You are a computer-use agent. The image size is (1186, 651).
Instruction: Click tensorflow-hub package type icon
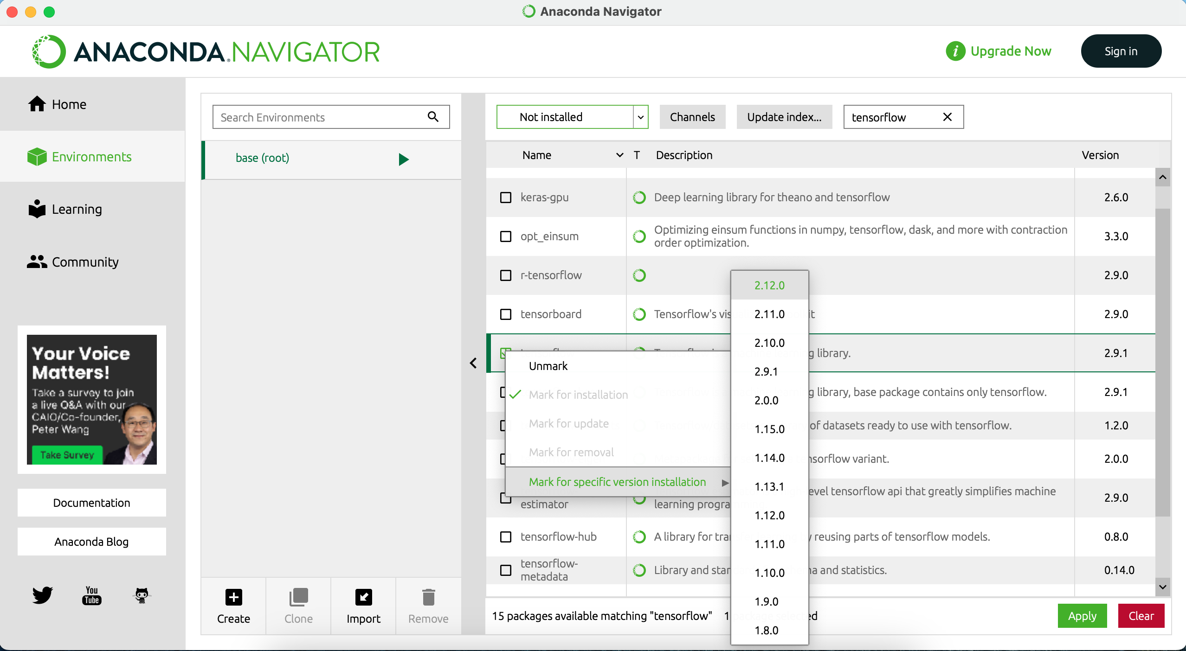point(639,537)
